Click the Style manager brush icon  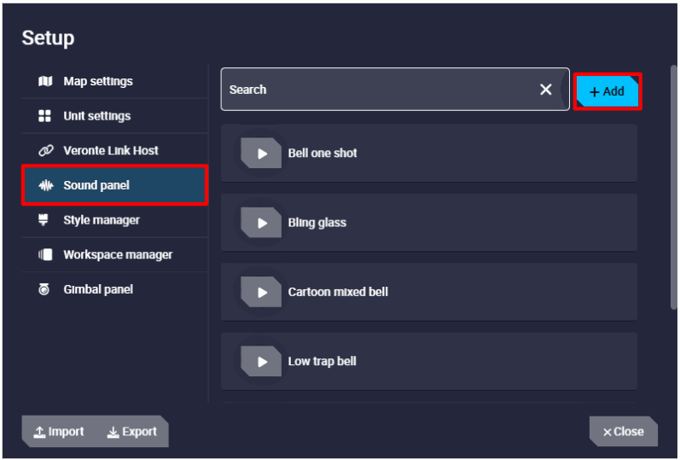coord(45,220)
